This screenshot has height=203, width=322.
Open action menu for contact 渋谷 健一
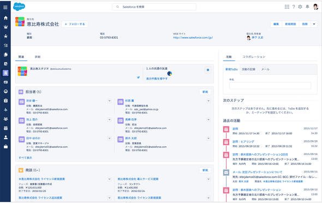[110, 101]
